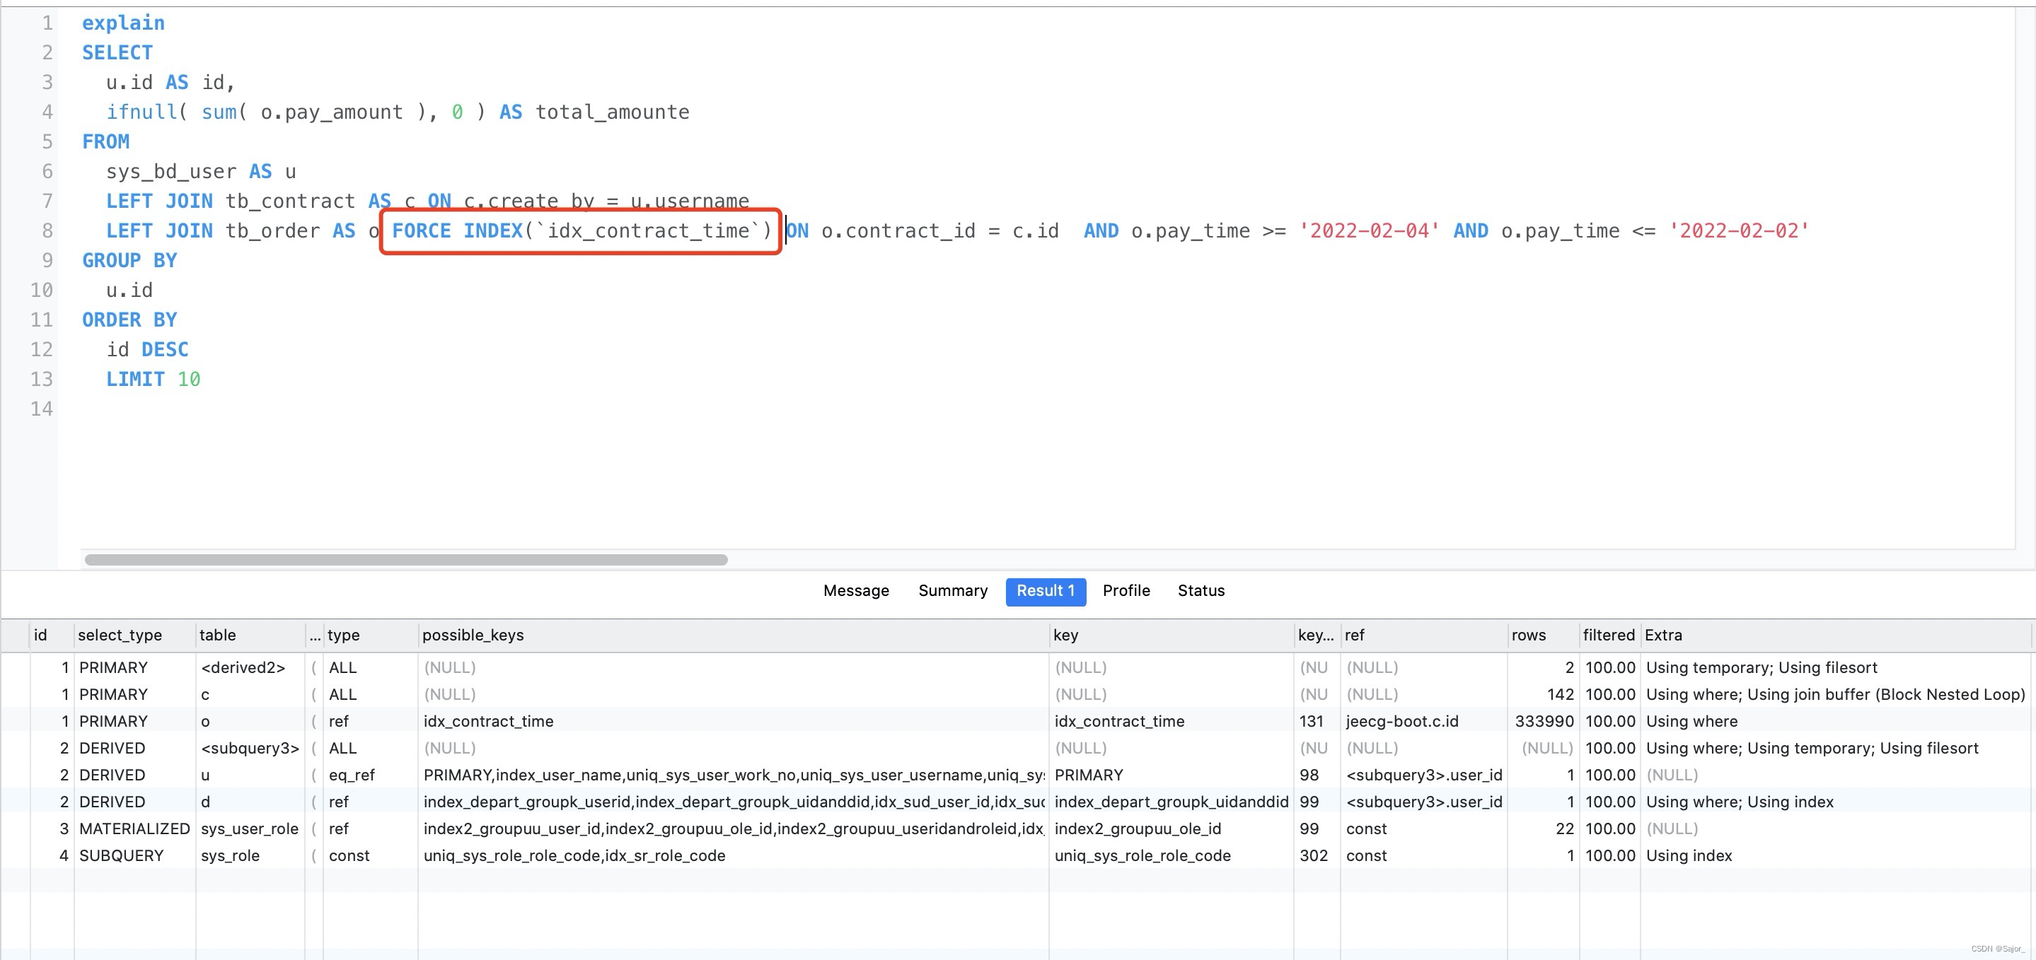2036x960 pixels.
Task: Click the 'sys_user_role' table cell
Action: [x=249, y=829]
